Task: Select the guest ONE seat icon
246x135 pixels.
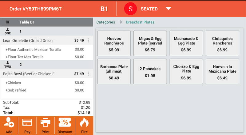Action: click(x=8, y=31)
